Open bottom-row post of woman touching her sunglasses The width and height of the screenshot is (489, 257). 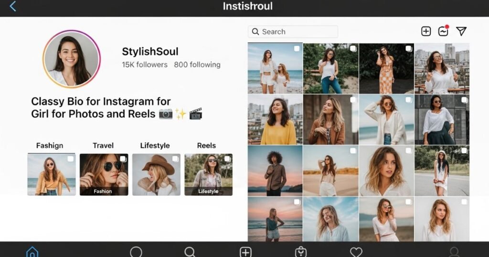(386, 219)
